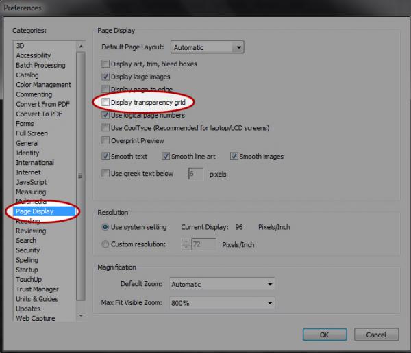This screenshot has height=353, width=411.
Task: Confirm preferences with OK button
Action: pos(325,335)
